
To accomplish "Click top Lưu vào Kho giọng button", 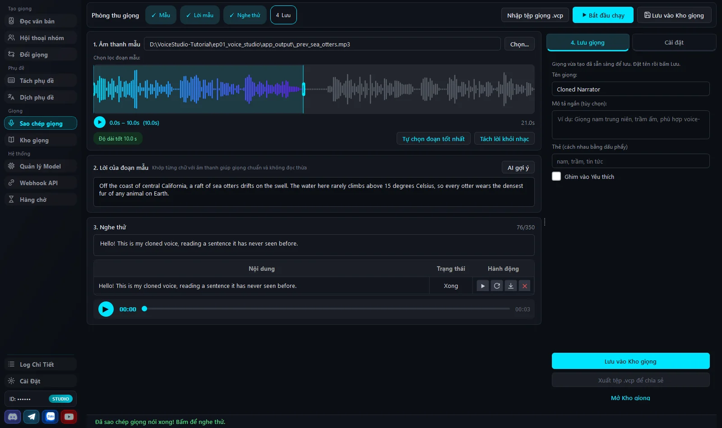I will click(x=674, y=15).
